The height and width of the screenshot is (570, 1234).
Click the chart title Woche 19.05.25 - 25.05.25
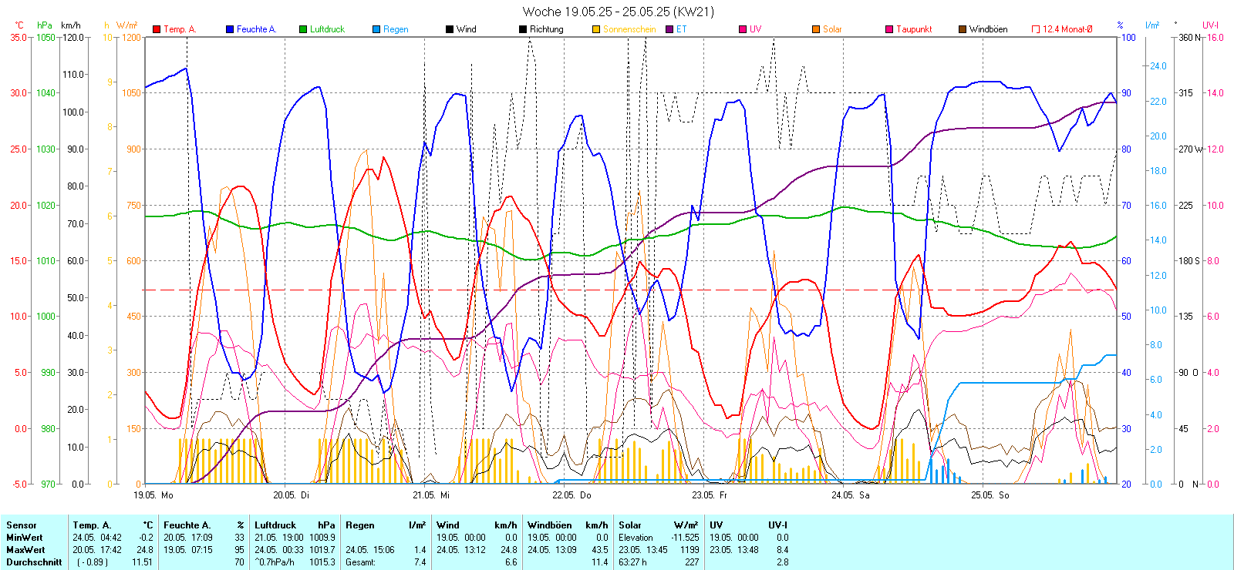(618, 12)
